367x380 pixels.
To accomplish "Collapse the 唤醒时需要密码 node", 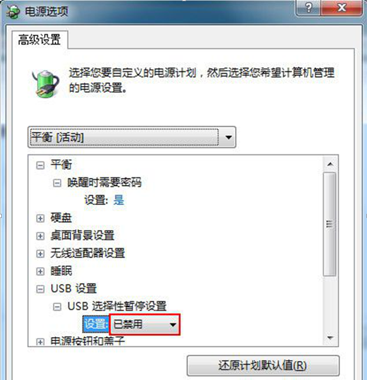I will tap(57, 183).
